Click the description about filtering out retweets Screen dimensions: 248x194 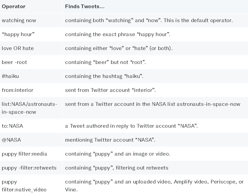[117, 168]
